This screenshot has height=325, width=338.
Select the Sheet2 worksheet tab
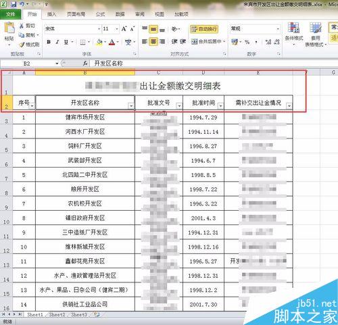57,315
